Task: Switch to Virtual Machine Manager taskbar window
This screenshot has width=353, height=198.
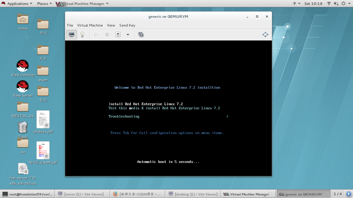Action: (248, 194)
